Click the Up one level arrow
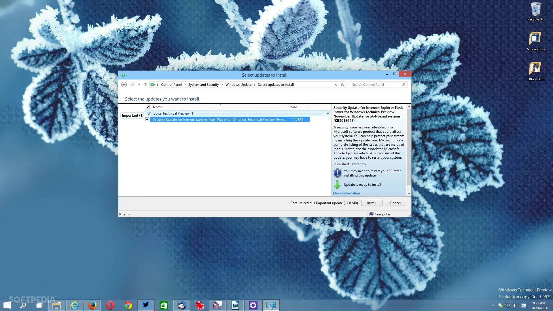This screenshot has height=311, width=553. pos(146,85)
